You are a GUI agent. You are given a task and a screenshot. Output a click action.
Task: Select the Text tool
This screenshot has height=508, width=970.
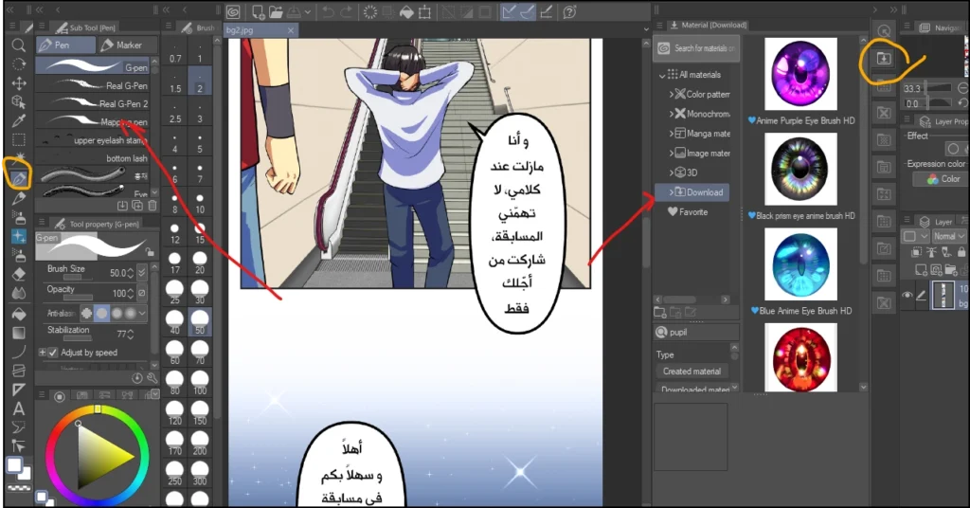[x=19, y=408]
